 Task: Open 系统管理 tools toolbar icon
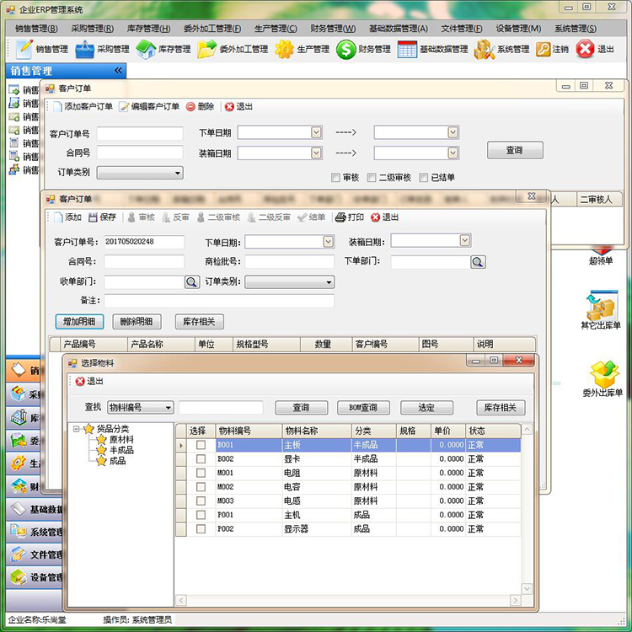[x=484, y=49]
